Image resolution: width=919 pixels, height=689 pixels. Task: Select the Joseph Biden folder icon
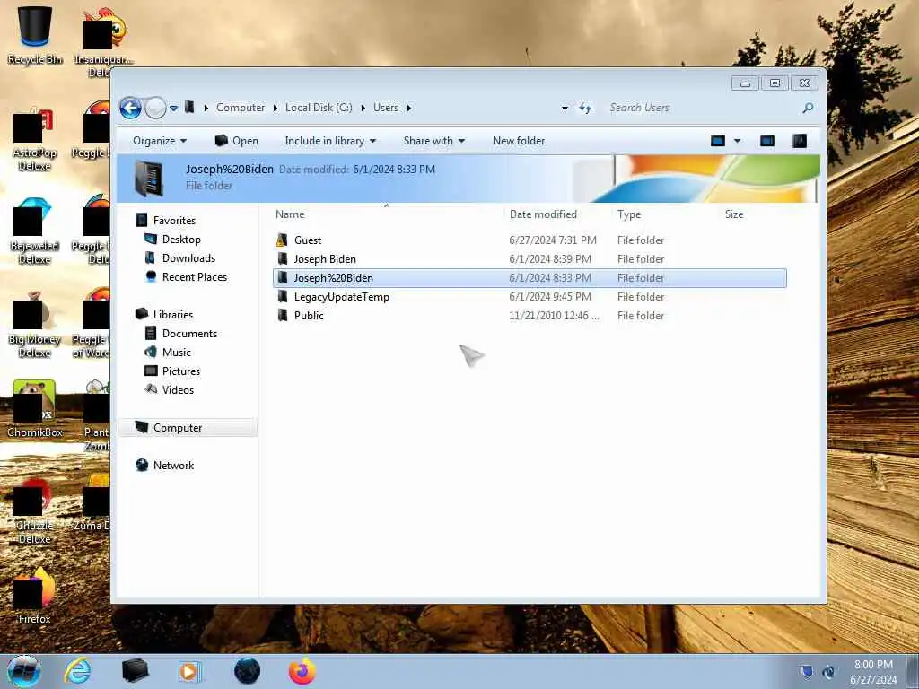coord(283,258)
